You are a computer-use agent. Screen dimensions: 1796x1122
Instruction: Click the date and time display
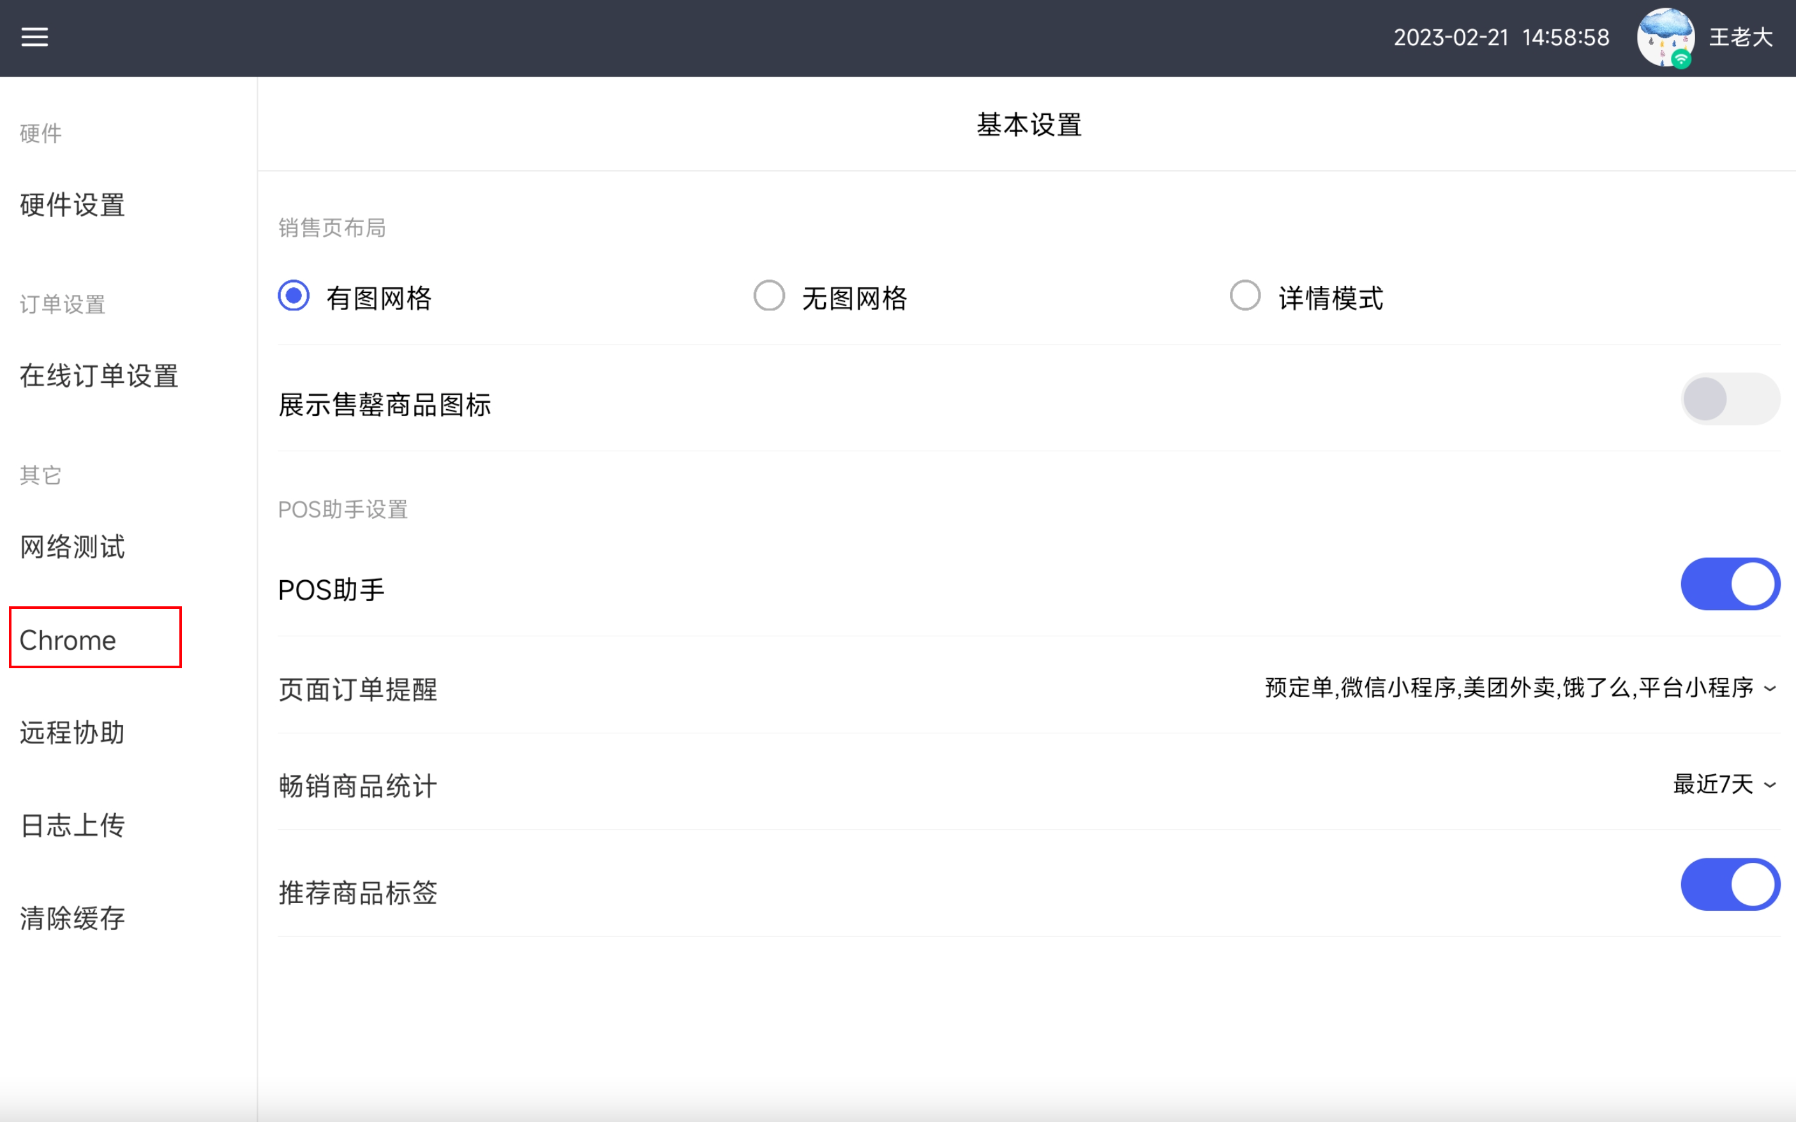[x=1502, y=37]
